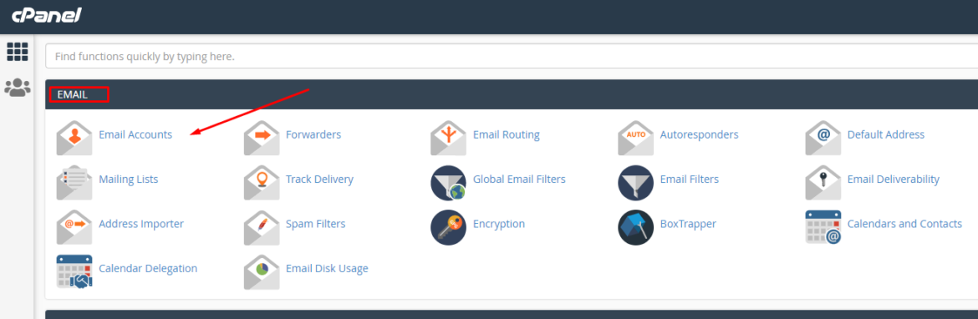Click the Calendar Delegation icon
This screenshot has width=978, height=319.
[74, 272]
